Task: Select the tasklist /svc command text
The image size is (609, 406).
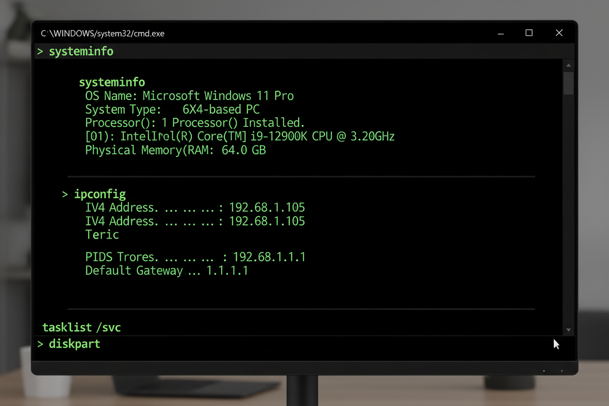Action: 81,327
